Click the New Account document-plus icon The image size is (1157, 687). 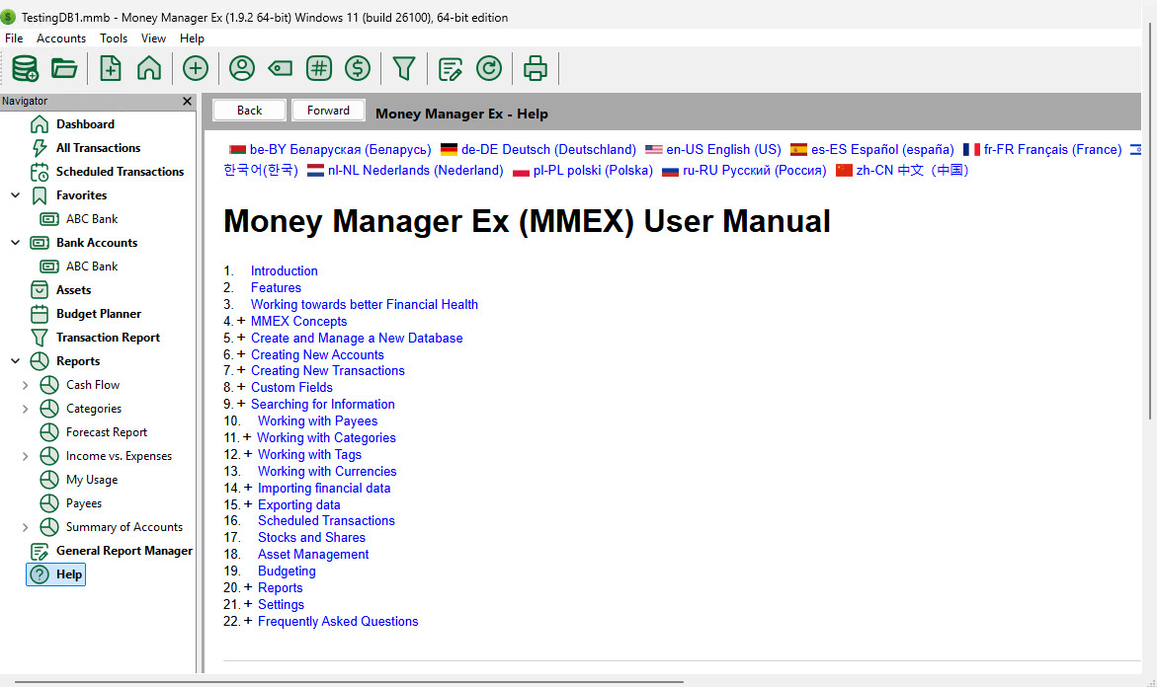[x=110, y=68]
